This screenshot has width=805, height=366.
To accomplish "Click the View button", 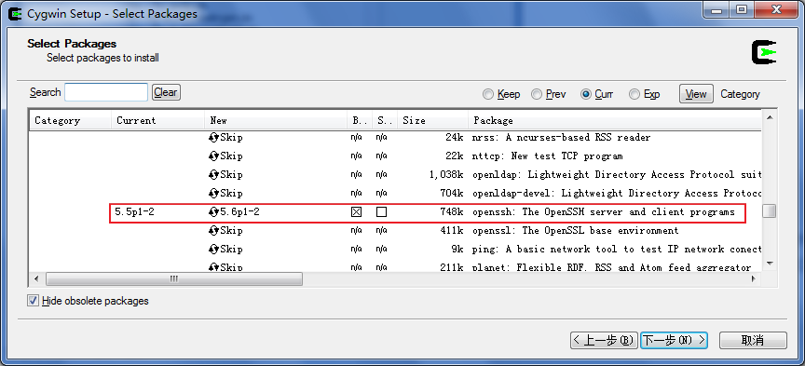I will [x=696, y=94].
